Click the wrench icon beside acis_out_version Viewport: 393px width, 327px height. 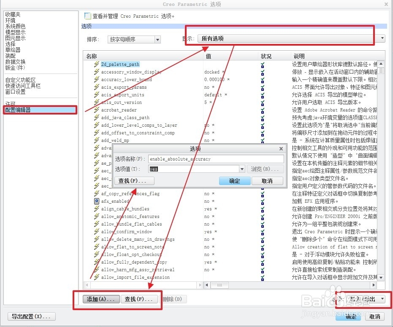click(96, 102)
